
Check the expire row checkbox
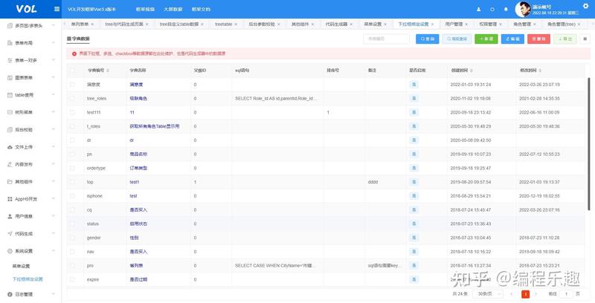tap(72, 279)
